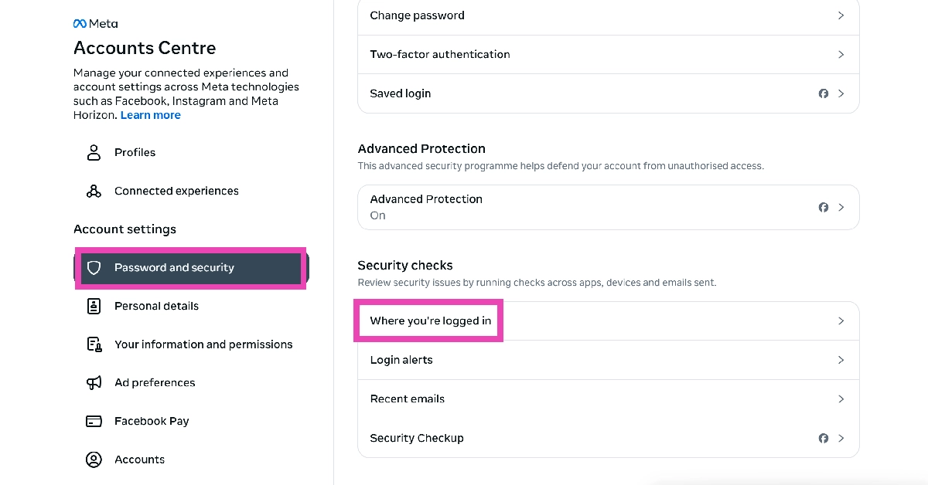This screenshot has height=485, width=928.
Task: Open Where you're logged in
Action: pyautogui.click(x=431, y=321)
